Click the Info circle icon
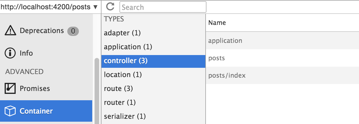 (10, 53)
